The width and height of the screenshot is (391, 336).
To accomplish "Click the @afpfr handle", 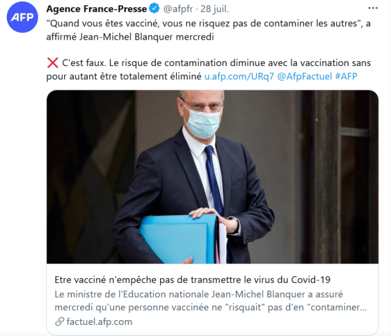I will coord(178,9).
